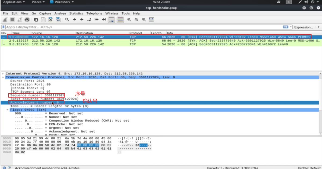The width and height of the screenshot is (322, 169).
Task: Open the Analyze menu
Action: click(60, 13)
